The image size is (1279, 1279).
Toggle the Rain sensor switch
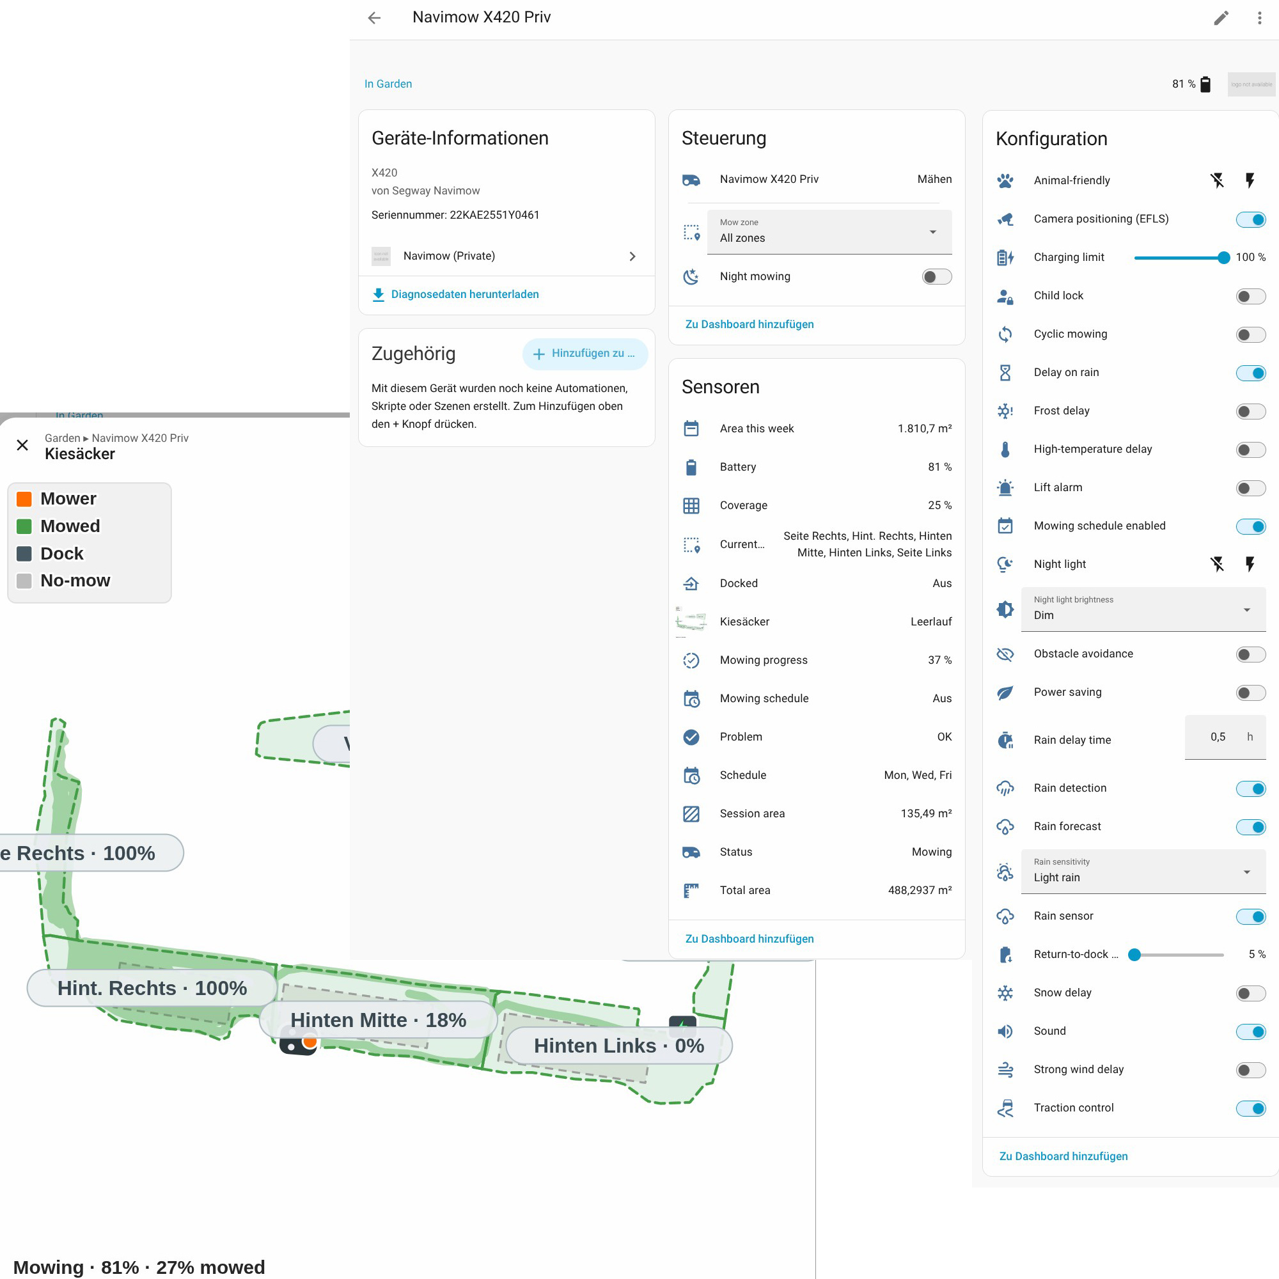click(x=1250, y=916)
